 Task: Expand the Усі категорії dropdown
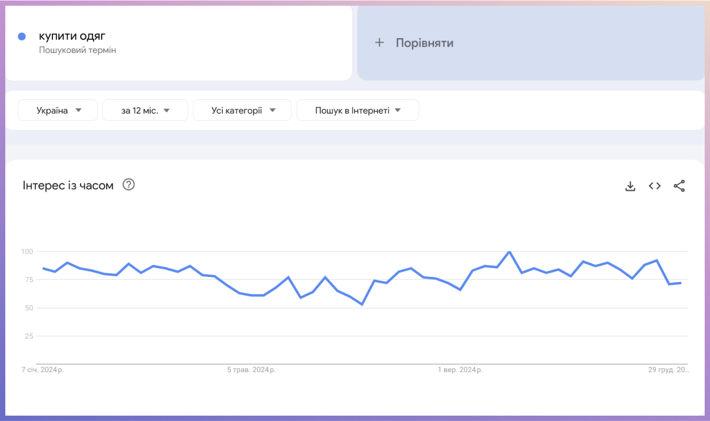coord(243,111)
